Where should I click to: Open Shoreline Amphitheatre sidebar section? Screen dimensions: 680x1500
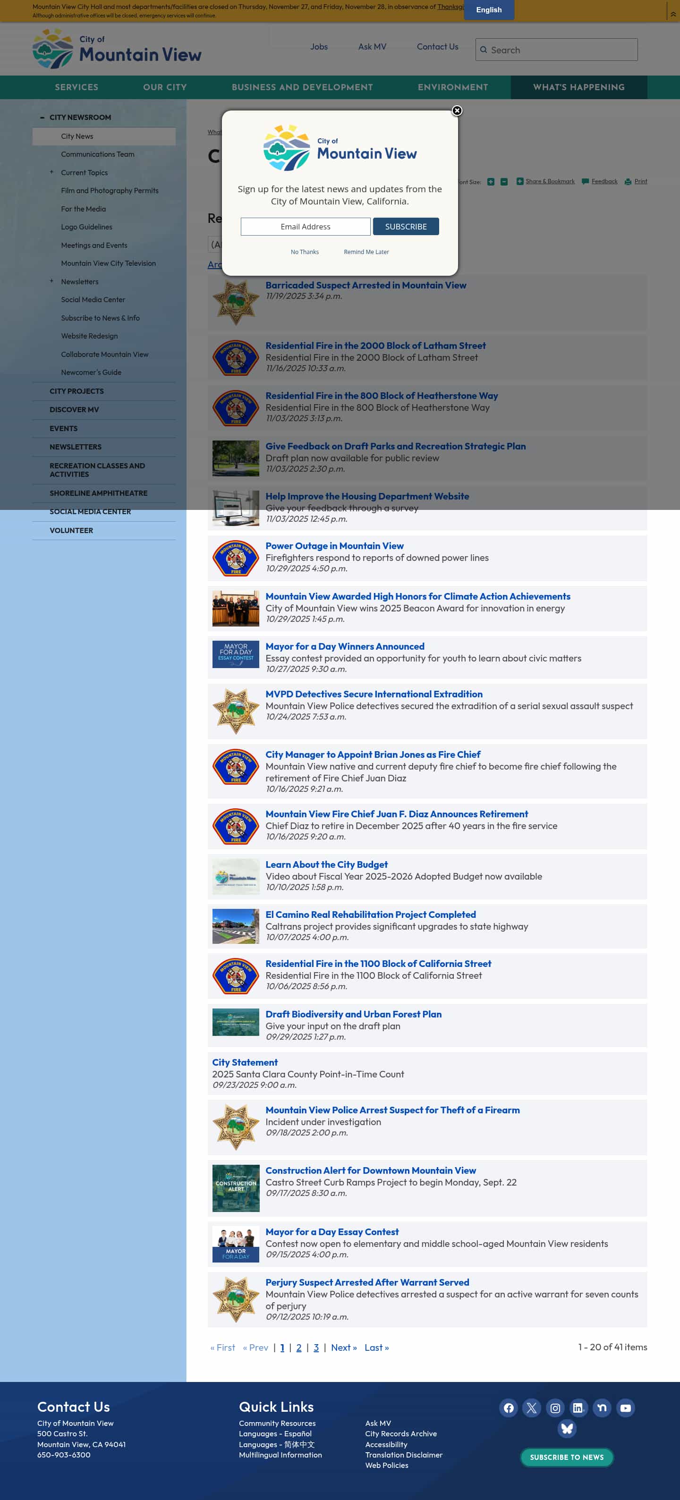pos(104,493)
